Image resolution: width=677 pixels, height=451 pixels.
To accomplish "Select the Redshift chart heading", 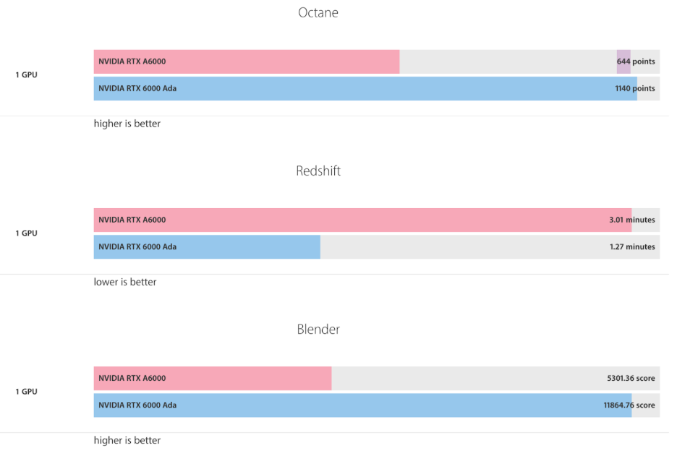I will pos(318,171).
